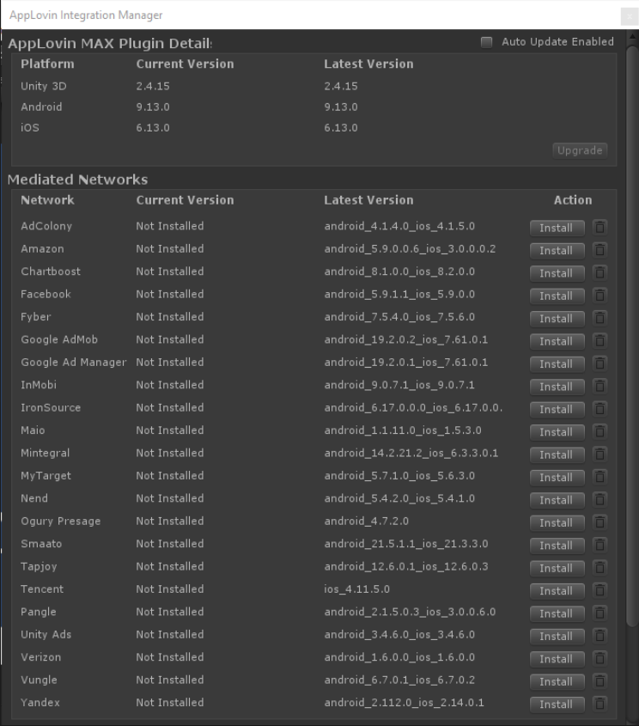Click trash icon for Maio
639x726 pixels.
(599, 431)
